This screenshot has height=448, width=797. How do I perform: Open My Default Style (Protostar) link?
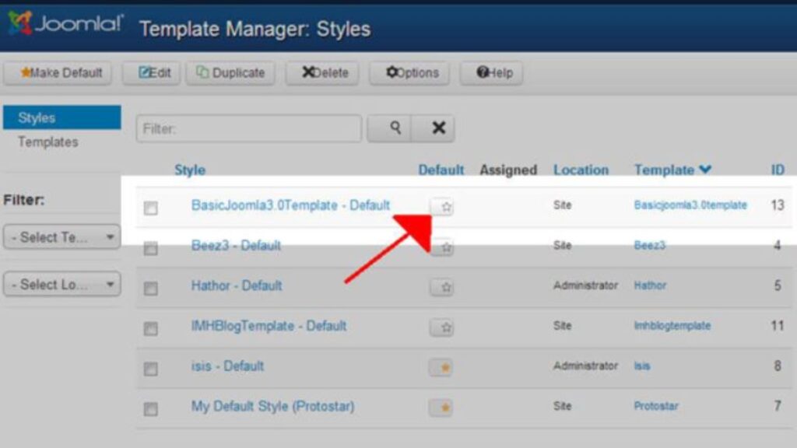[x=273, y=406]
